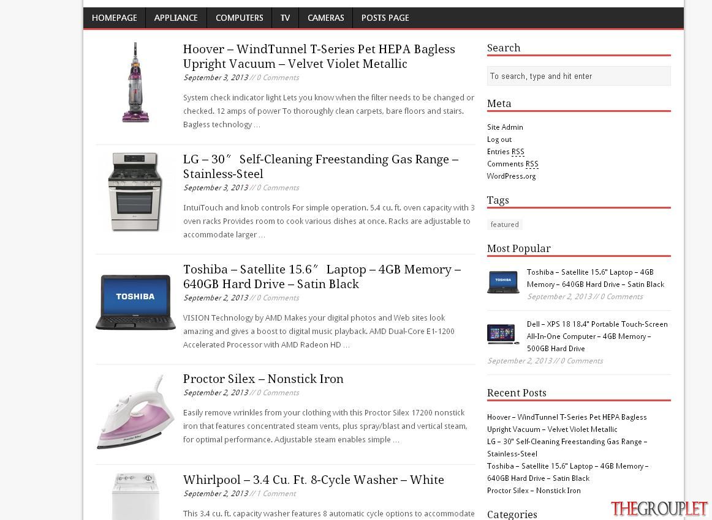
Task: Open Hoover WindTunnel link in Recent Posts
Action: click(x=567, y=423)
